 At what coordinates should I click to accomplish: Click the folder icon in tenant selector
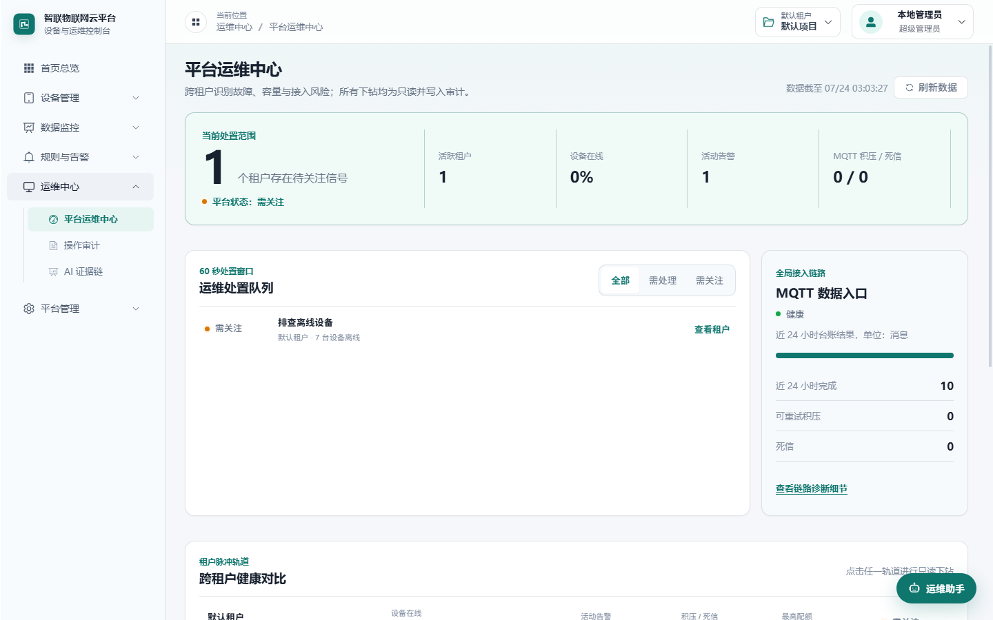(x=768, y=22)
